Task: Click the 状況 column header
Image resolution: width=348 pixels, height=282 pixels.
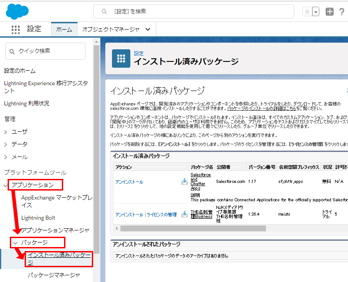Action: coord(327,167)
